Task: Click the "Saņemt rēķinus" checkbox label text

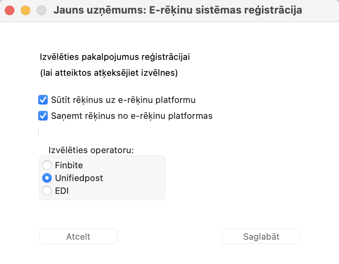Action: tap(132, 116)
